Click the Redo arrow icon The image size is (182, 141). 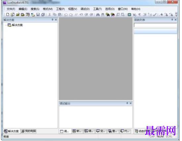(71, 15)
